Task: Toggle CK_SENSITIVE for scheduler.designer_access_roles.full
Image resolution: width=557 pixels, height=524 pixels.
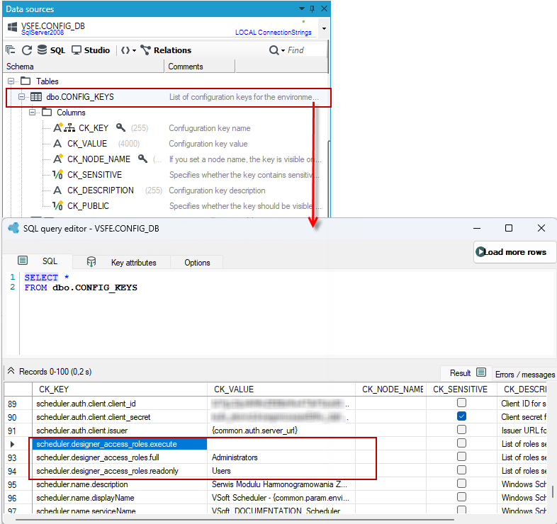Action: (x=461, y=457)
